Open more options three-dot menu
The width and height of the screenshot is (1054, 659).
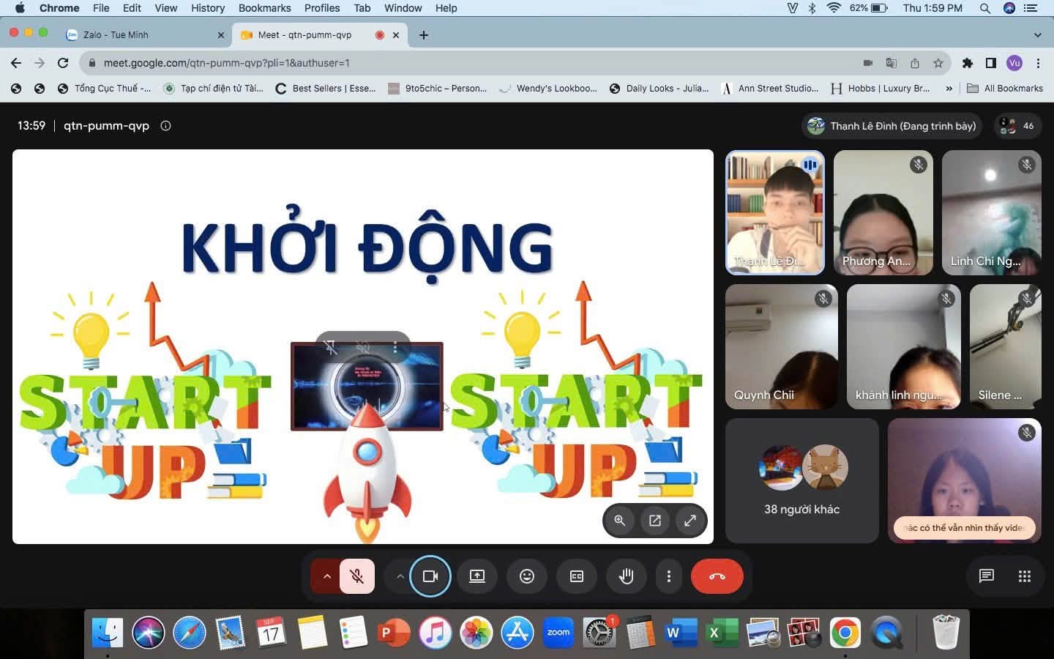point(668,576)
